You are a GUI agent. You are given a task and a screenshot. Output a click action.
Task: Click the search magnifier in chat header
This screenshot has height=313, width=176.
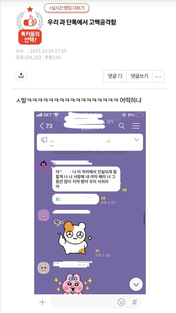tap(122, 126)
